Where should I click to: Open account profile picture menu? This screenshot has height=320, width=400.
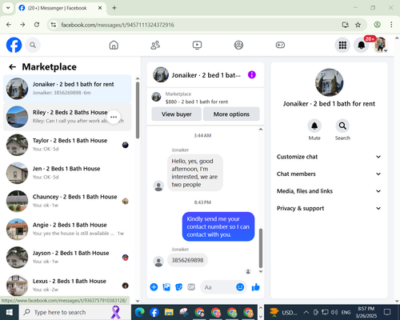(x=380, y=45)
